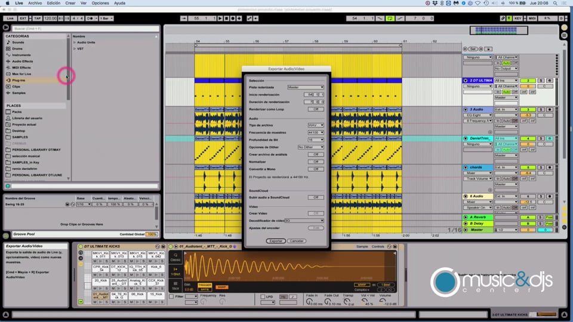Open the Frecuencia de muestreo dropdown
573x322 pixels.
(x=316, y=132)
